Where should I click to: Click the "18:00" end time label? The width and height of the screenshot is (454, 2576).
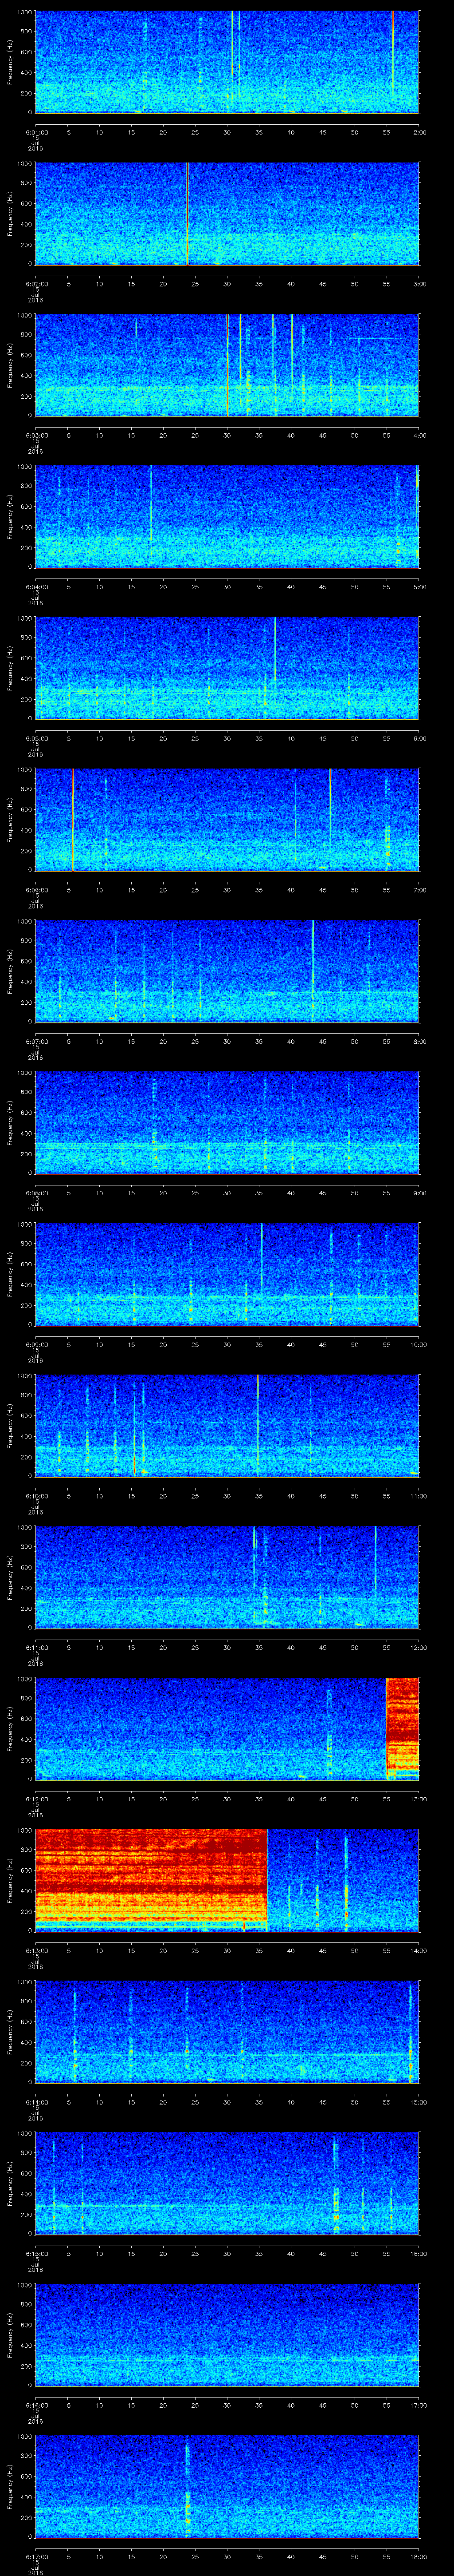(418, 2556)
